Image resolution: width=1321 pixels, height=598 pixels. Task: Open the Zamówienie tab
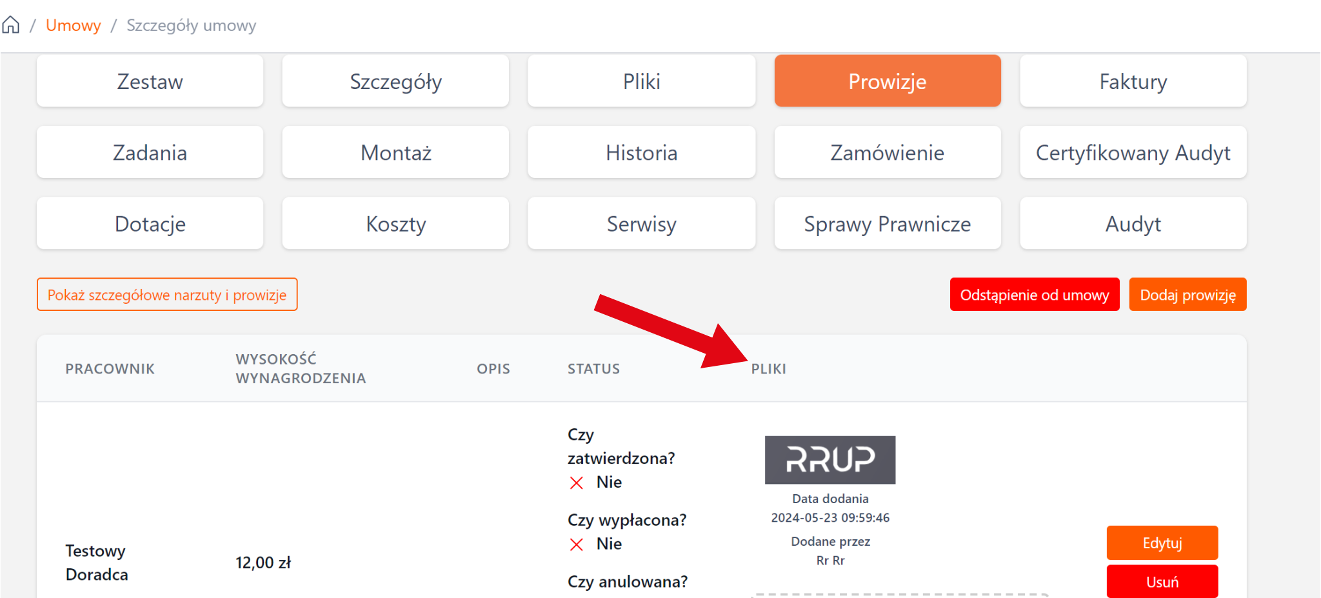pyautogui.click(x=887, y=152)
